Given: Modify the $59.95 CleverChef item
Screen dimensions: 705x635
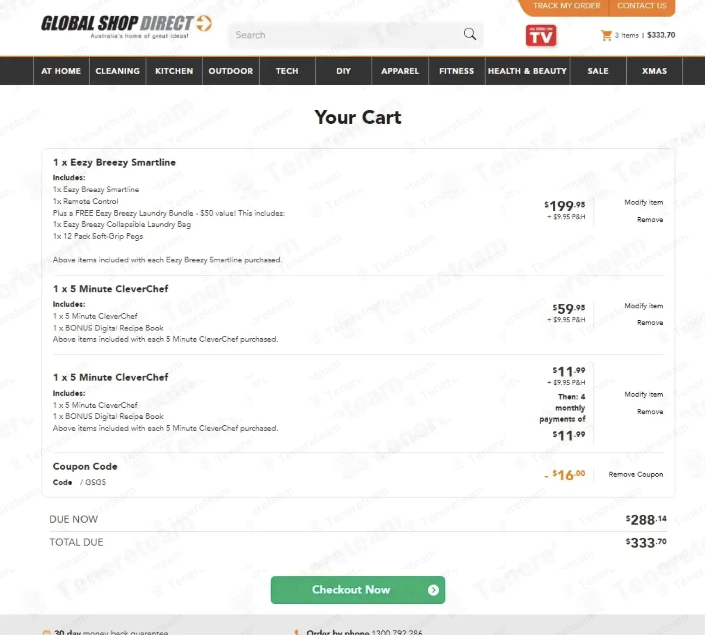Looking at the screenshot, I should coord(643,306).
